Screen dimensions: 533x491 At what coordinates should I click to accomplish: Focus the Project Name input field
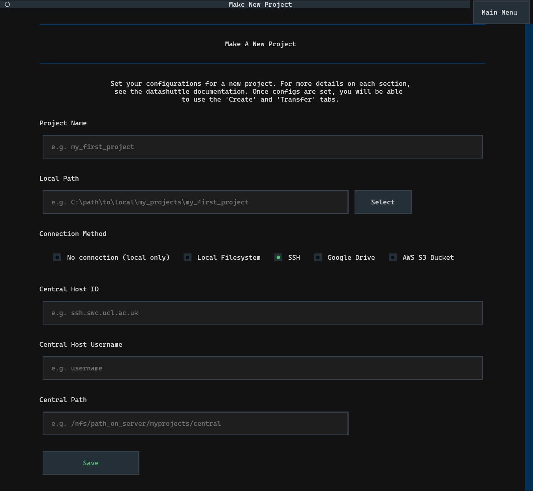pos(262,147)
